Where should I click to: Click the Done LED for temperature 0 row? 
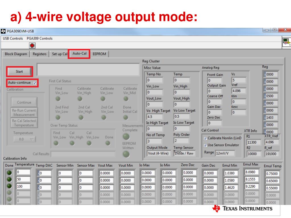pos(9,173)
